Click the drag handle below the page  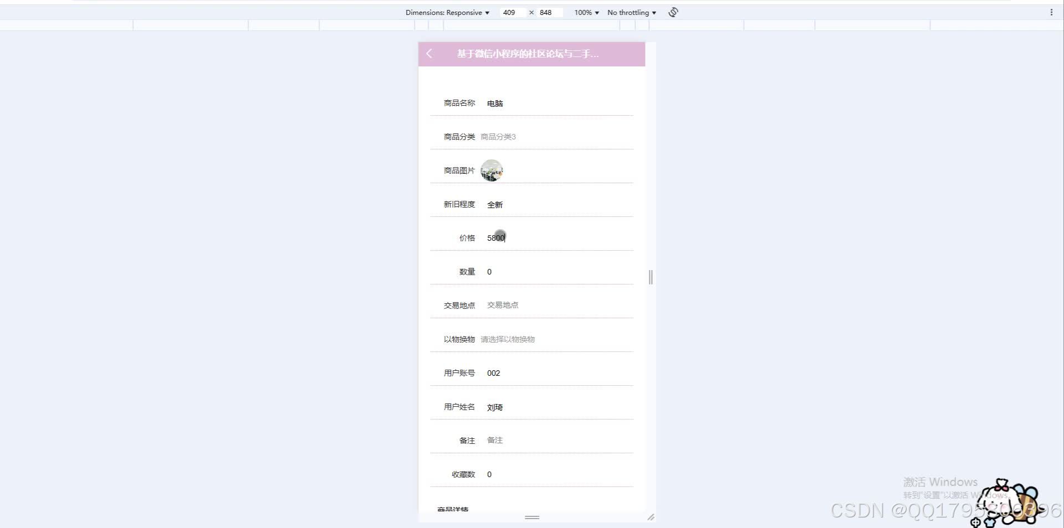tap(531, 518)
